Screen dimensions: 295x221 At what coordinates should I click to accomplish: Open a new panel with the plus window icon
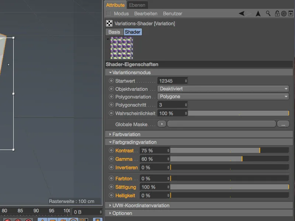[291, 13]
